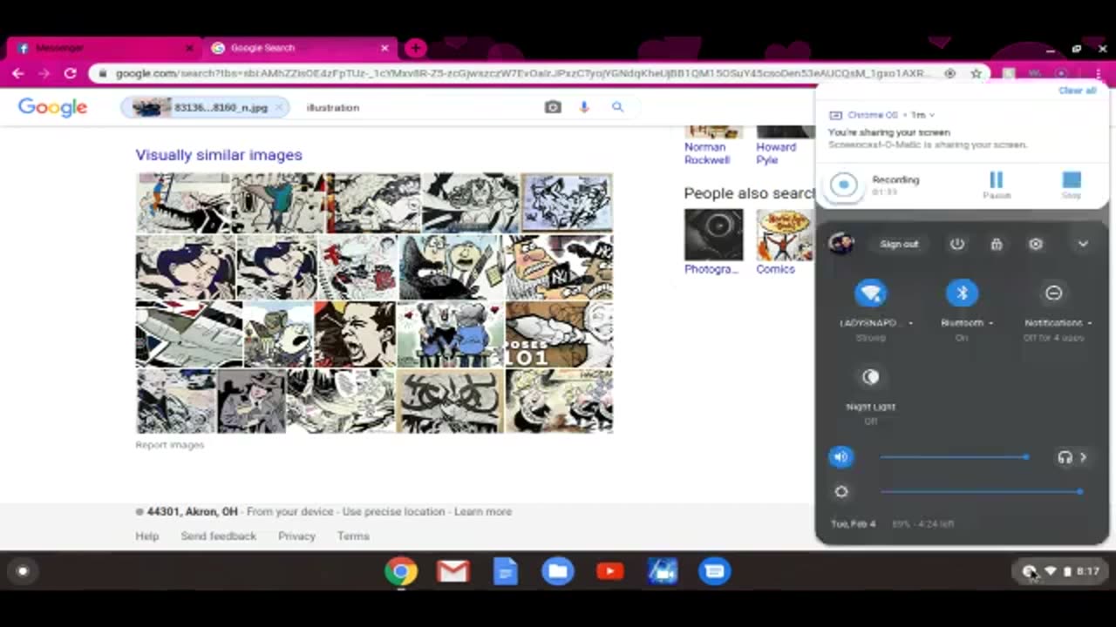Reload the current page

70,74
